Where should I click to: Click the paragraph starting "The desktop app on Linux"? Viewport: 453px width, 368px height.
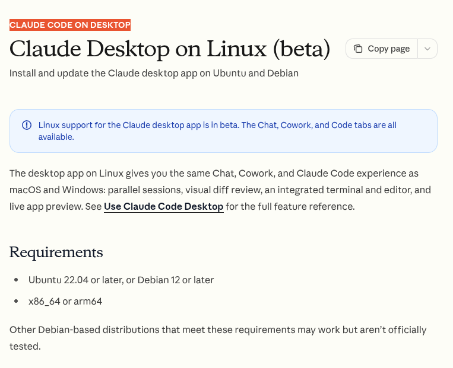pyautogui.click(x=220, y=190)
